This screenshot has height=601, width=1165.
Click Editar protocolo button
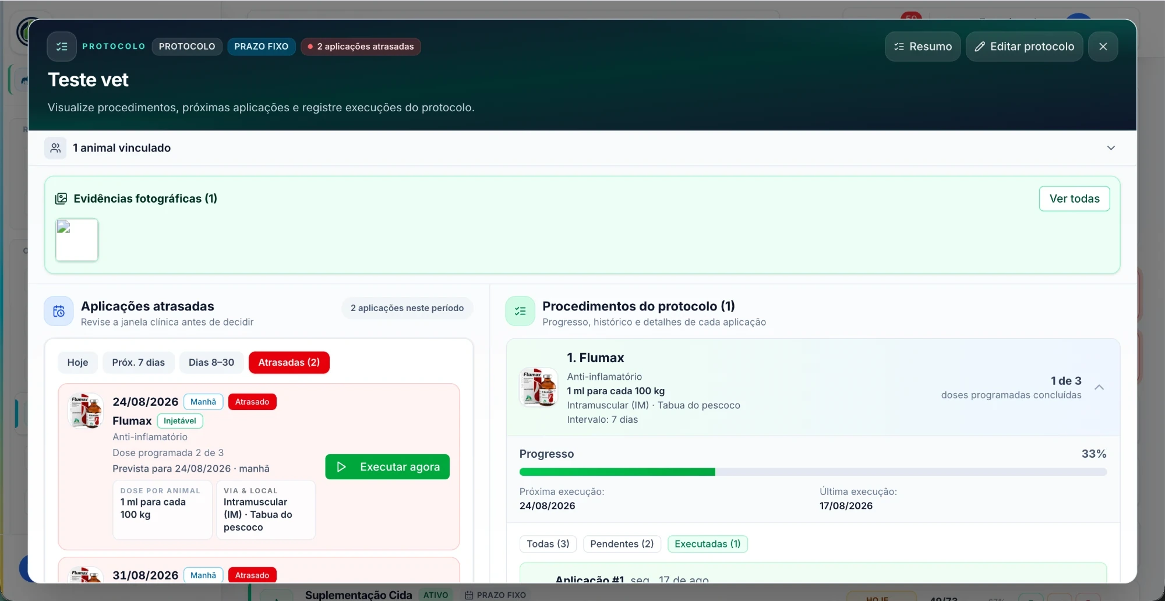pyautogui.click(x=1024, y=47)
